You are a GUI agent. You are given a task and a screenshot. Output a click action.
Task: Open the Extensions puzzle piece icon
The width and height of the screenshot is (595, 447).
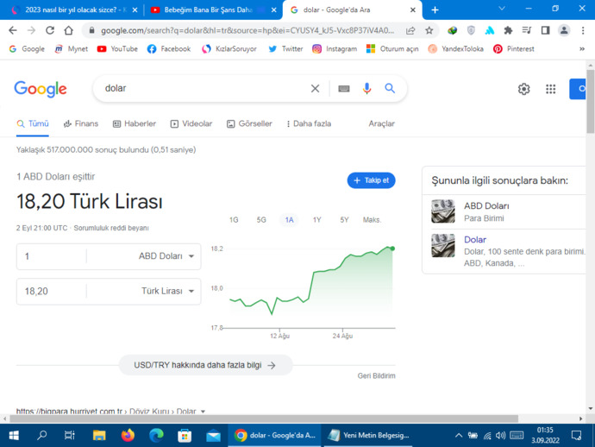click(x=508, y=30)
